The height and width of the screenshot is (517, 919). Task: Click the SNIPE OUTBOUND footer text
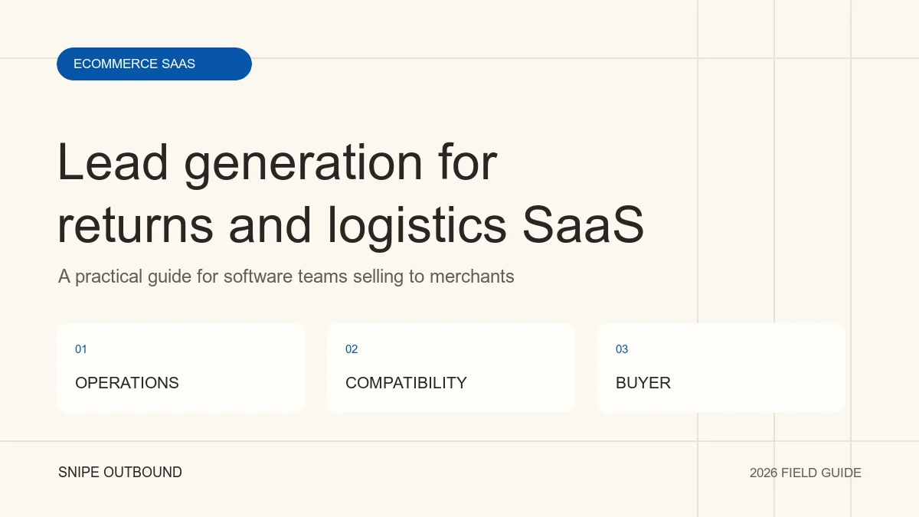(x=120, y=473)
